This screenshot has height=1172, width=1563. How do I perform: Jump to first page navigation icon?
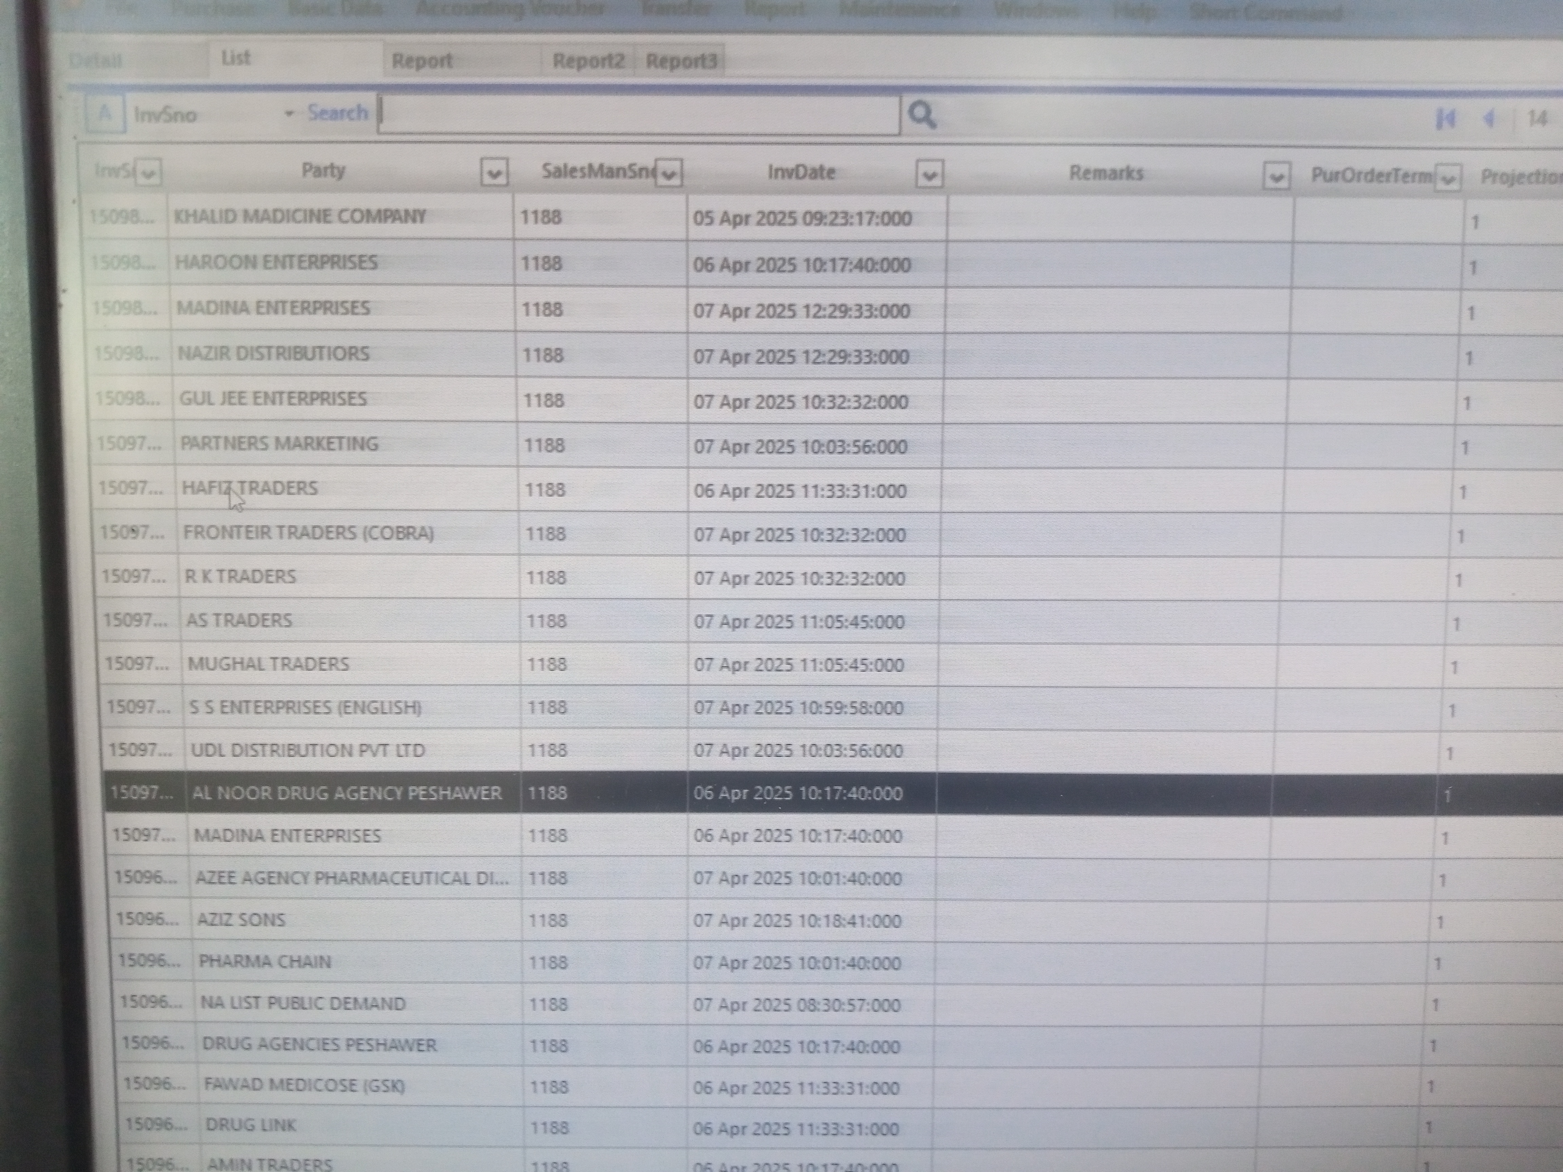point(1446,119)
